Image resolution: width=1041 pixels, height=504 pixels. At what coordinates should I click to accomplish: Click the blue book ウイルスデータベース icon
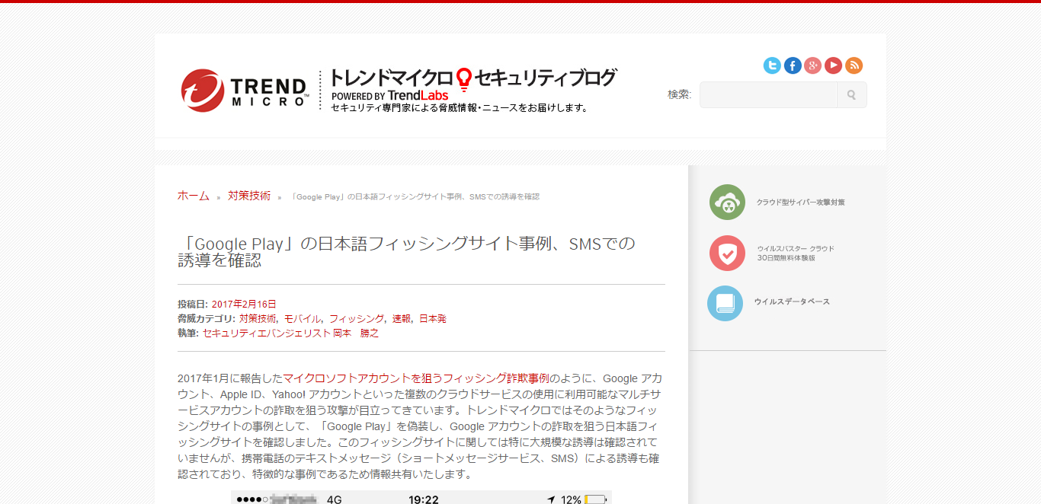click(725, 303)
